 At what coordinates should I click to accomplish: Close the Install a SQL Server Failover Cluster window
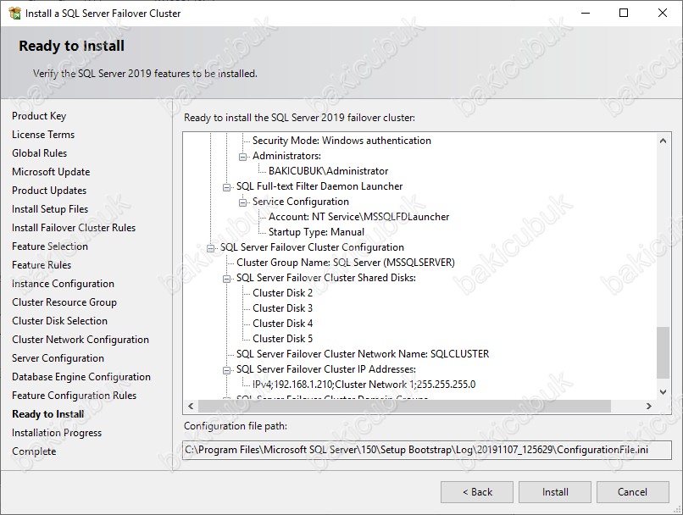(x=663, y=13)
